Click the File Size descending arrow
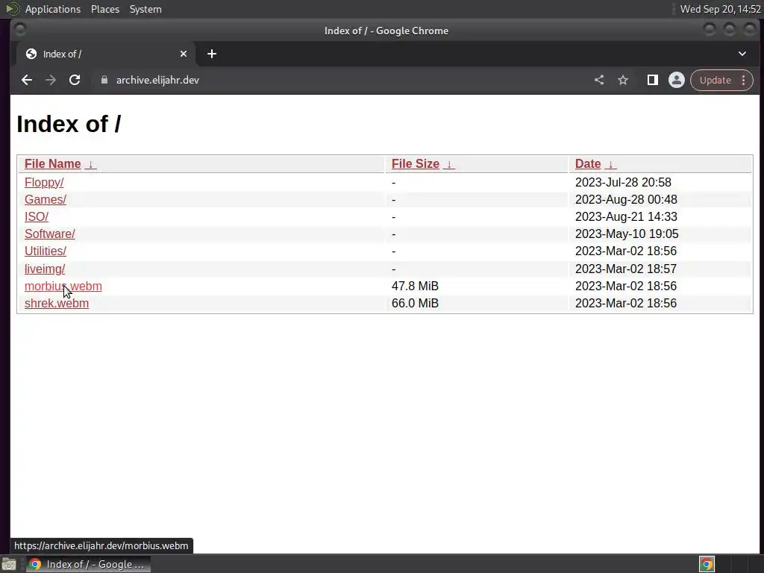This screenshot has width=764, height=573. (448, 164)
